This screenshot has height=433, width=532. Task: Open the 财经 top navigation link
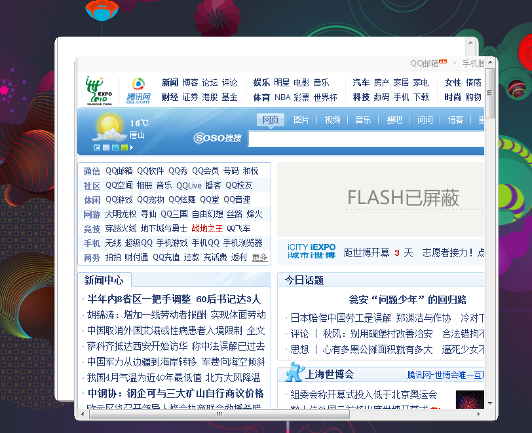[x=170, y=97]
